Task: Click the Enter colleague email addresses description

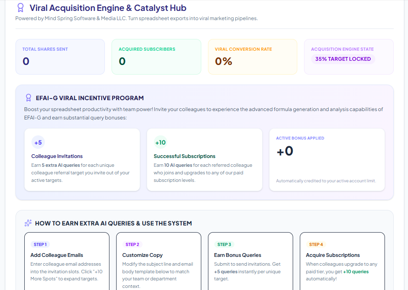Action: [66, 271]
